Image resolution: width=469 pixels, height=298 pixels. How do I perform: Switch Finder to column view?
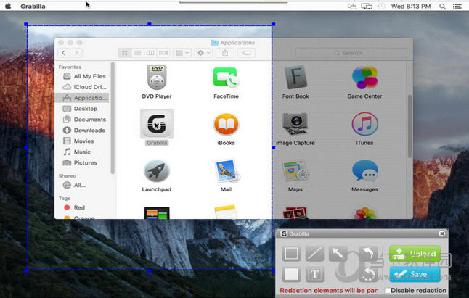150,53
